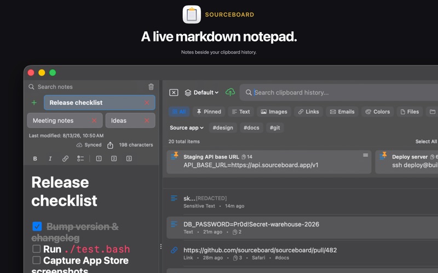The height and width of the screenshot is (273, 438).
Task: Toggle bold formatting in note toolbar
Action: [35, 158]
